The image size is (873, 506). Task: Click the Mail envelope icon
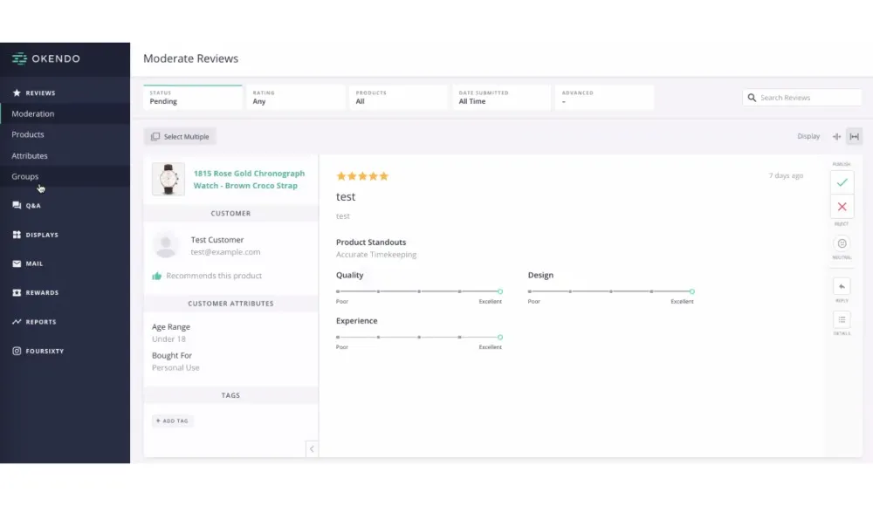coord(17,263)
